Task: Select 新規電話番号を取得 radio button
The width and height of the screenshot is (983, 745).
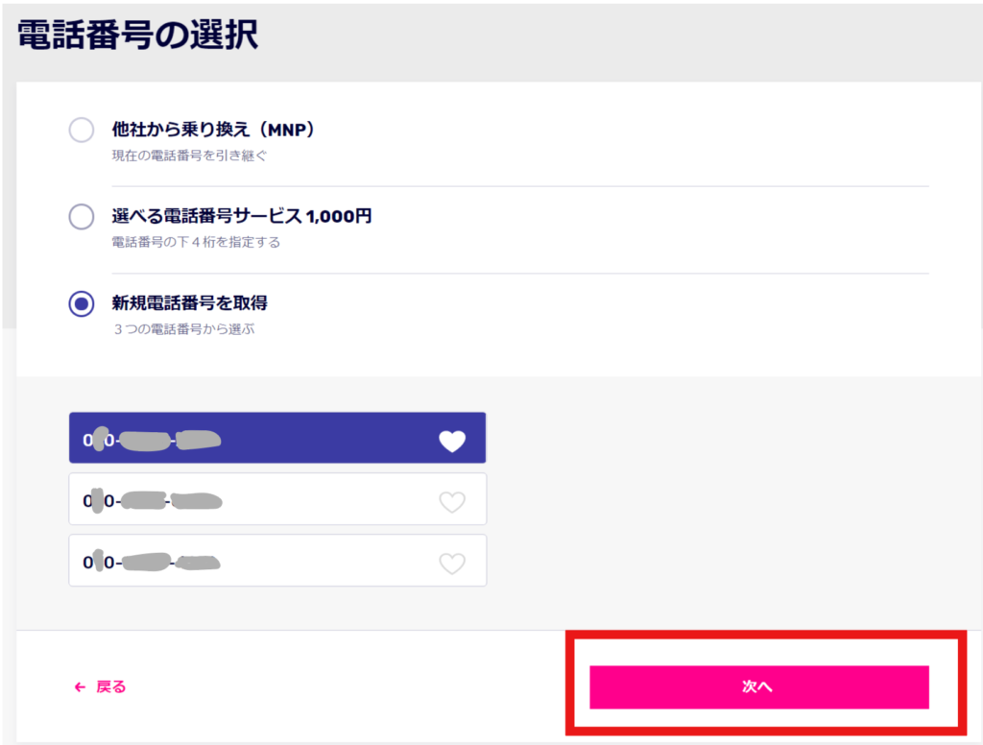Action: pos(82,303)
